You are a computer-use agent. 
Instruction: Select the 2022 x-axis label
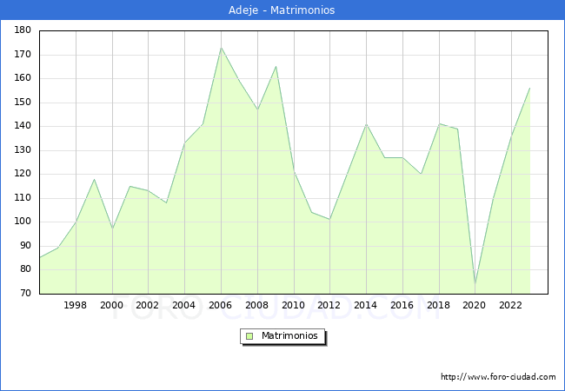point(510,305)
